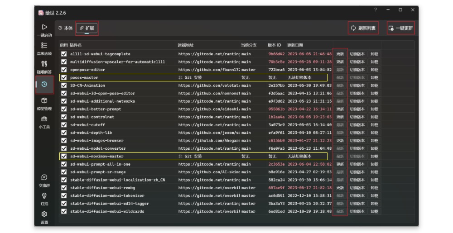Click version ID 582ca24
The height and width of the screenshot is (233, 453).
click(276, 180)
